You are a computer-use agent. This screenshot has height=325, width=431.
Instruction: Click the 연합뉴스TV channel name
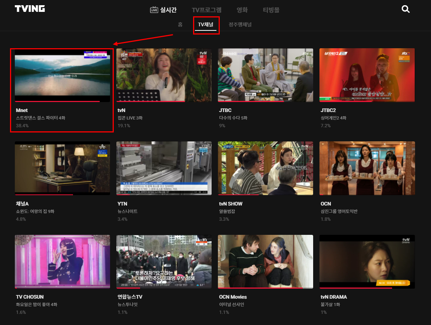(x=130, y=297)
